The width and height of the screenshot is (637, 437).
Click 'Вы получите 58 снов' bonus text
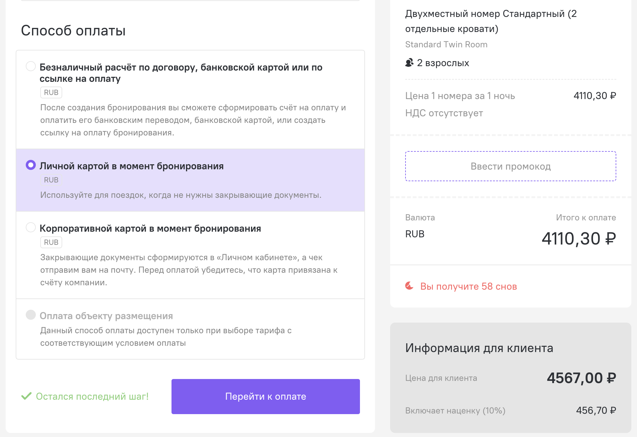(468, 286)
